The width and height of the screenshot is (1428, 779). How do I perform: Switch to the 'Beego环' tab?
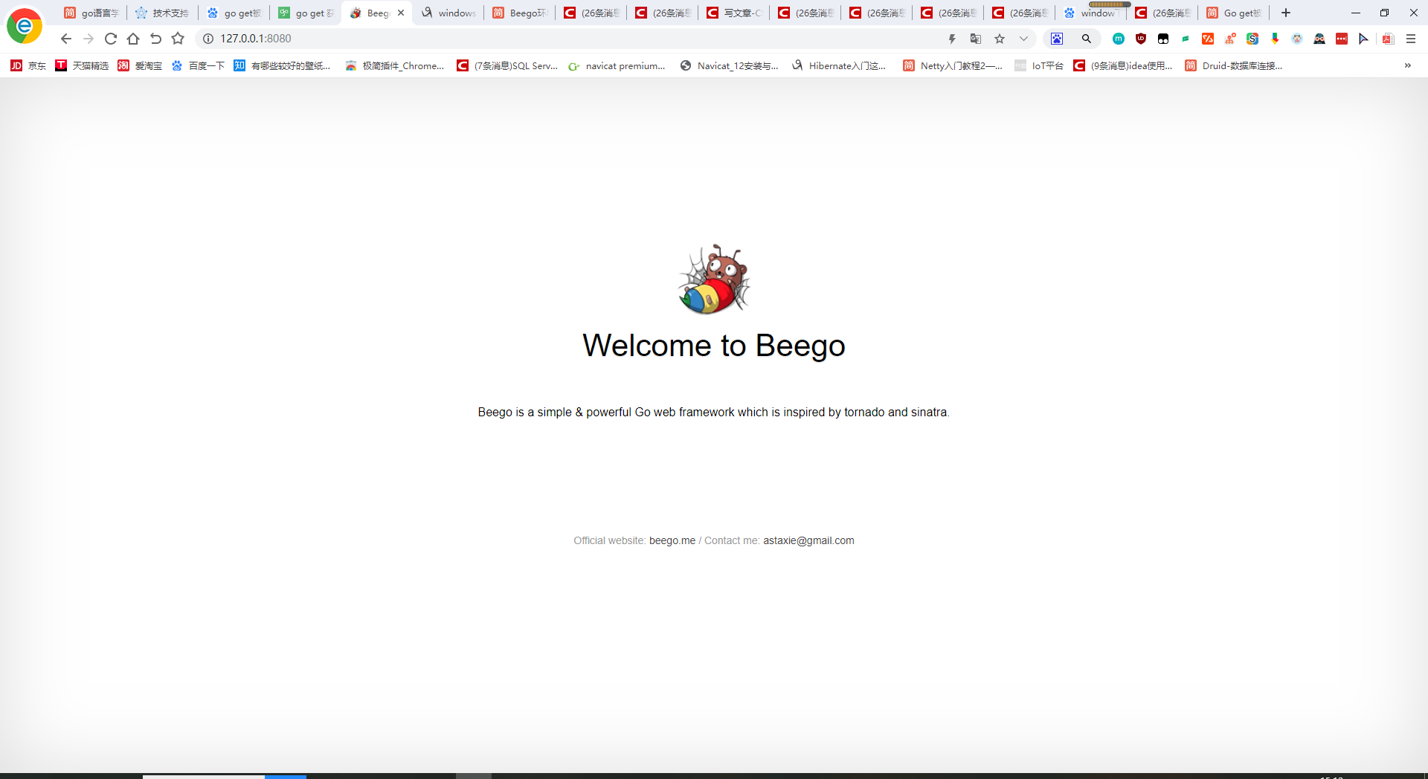coord(520,13)
